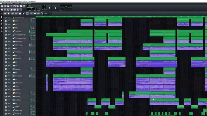
Task: Click the CPU oscilloscope display
Action: point(66,7)
